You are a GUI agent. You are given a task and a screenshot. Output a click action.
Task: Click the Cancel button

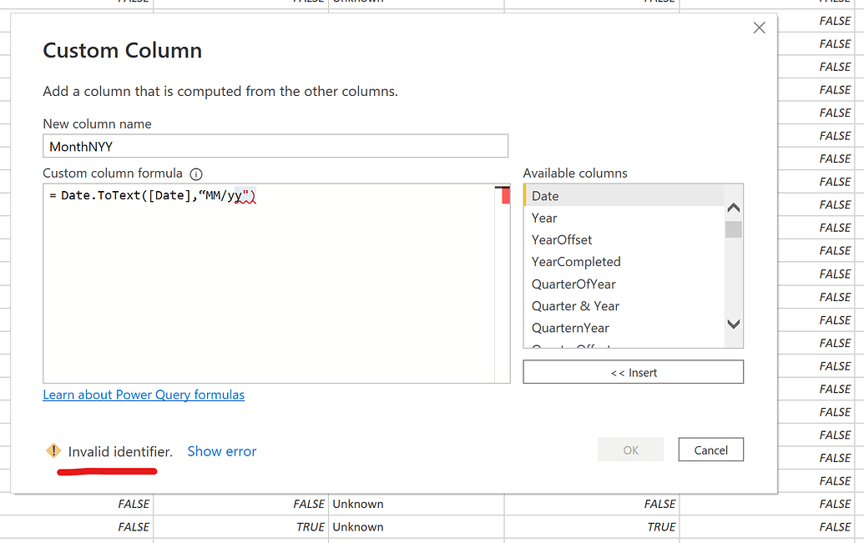(710, 450)
